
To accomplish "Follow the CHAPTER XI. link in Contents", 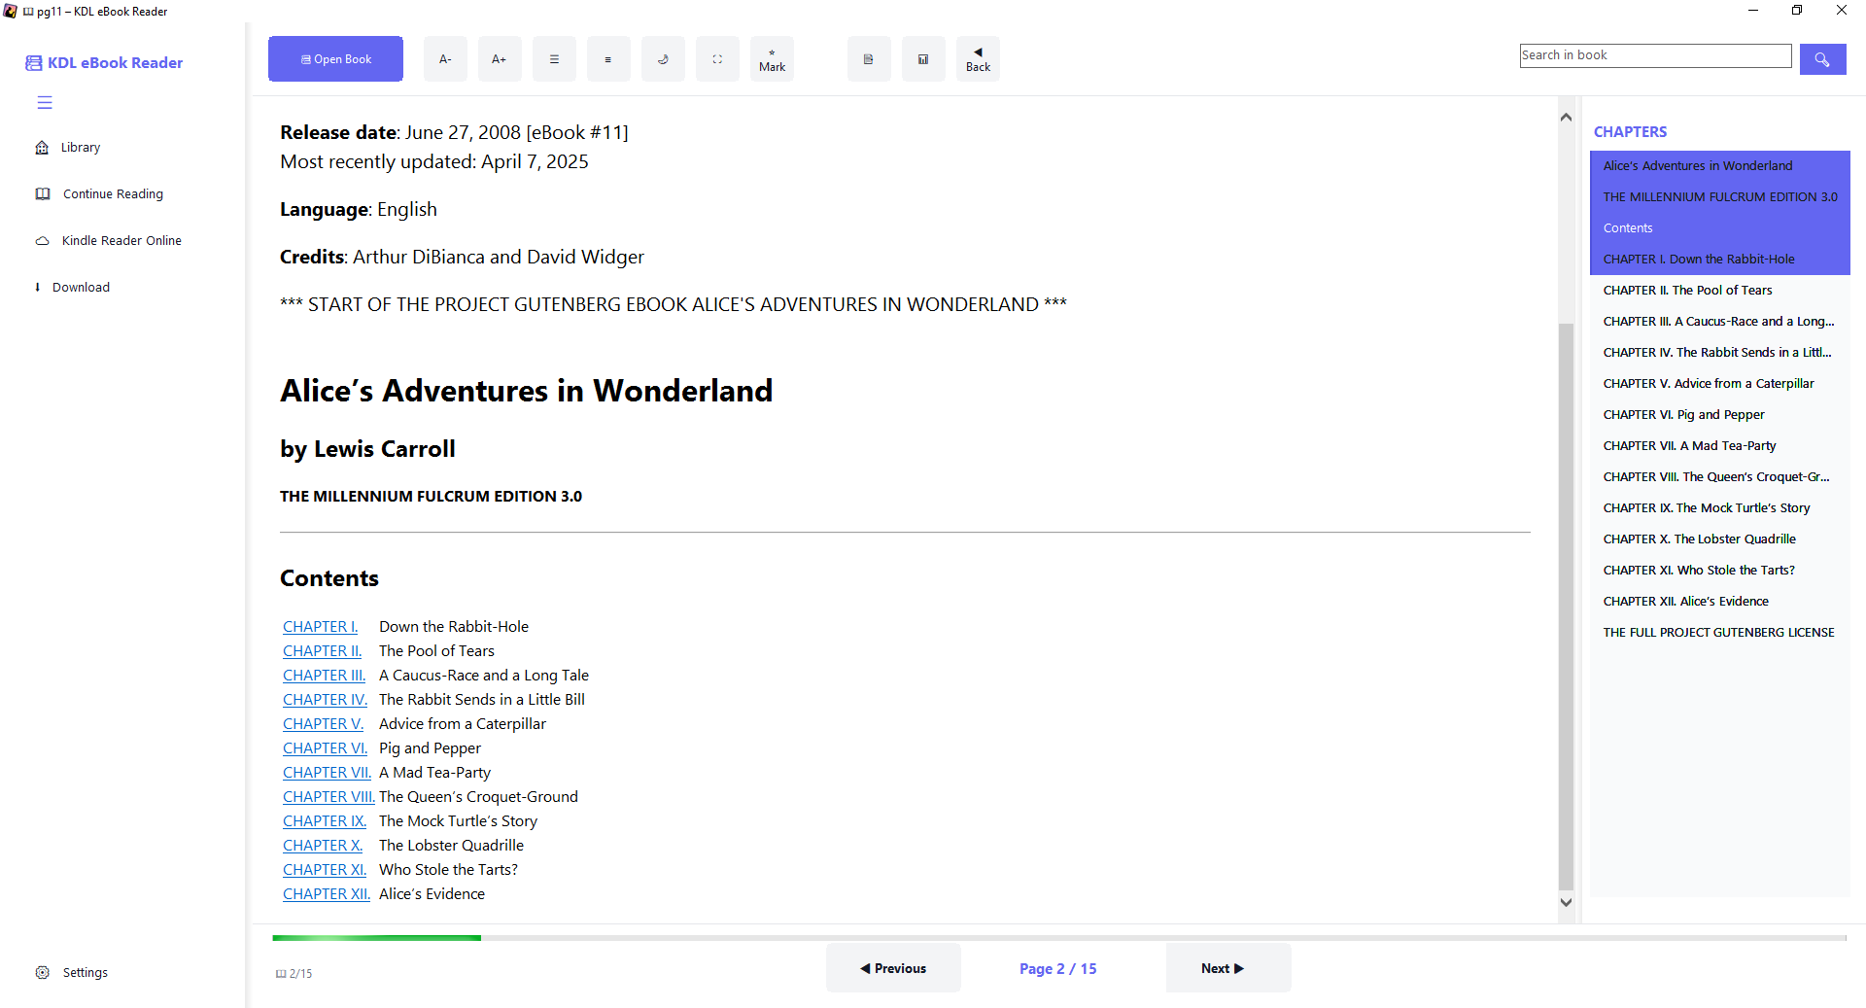I will (325, 869).
